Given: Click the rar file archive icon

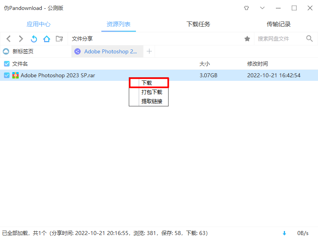Looking at the screenshot, I should (16, 75).
